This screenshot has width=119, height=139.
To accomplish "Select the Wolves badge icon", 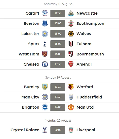I will click(71, 34).
